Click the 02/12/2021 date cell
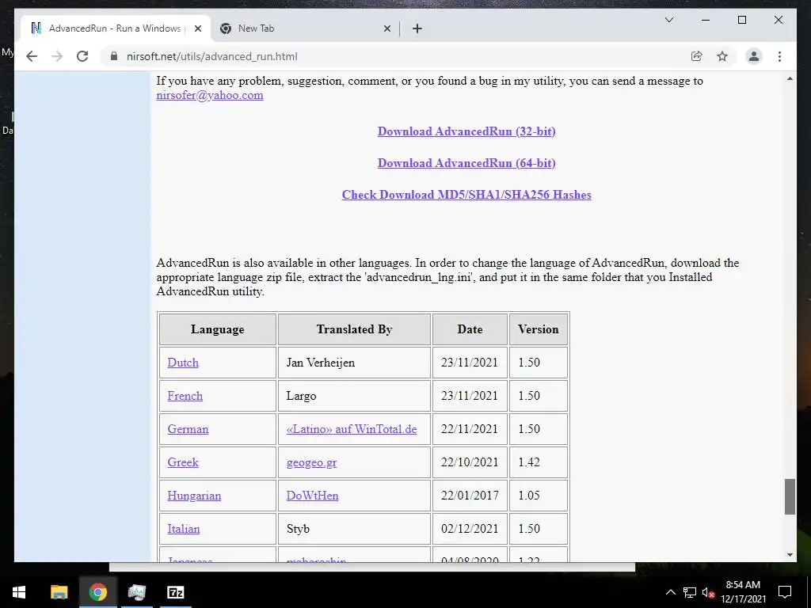811x608 pixels. pos(470,529)
